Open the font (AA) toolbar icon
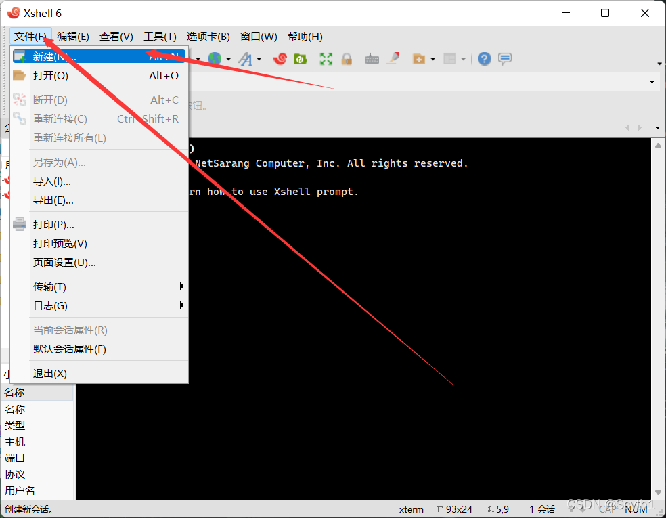Viewport: 666px width, 518px height. pos(245,59)
